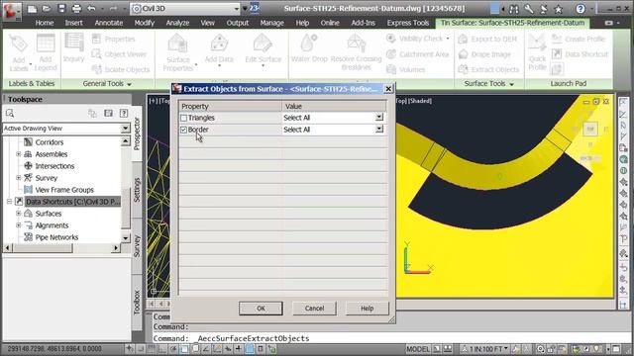
Task: Click the Undo arrow icon
Action: point(91,9)
